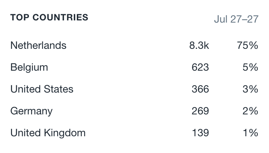The height and width of the screenshot is (153, 269).
Task: Click the Top Countries heading
Action: tap(49, 17)
